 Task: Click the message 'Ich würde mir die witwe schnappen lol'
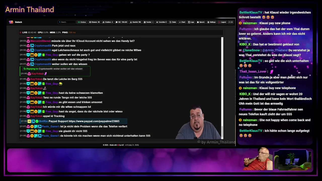coord(67,107)
